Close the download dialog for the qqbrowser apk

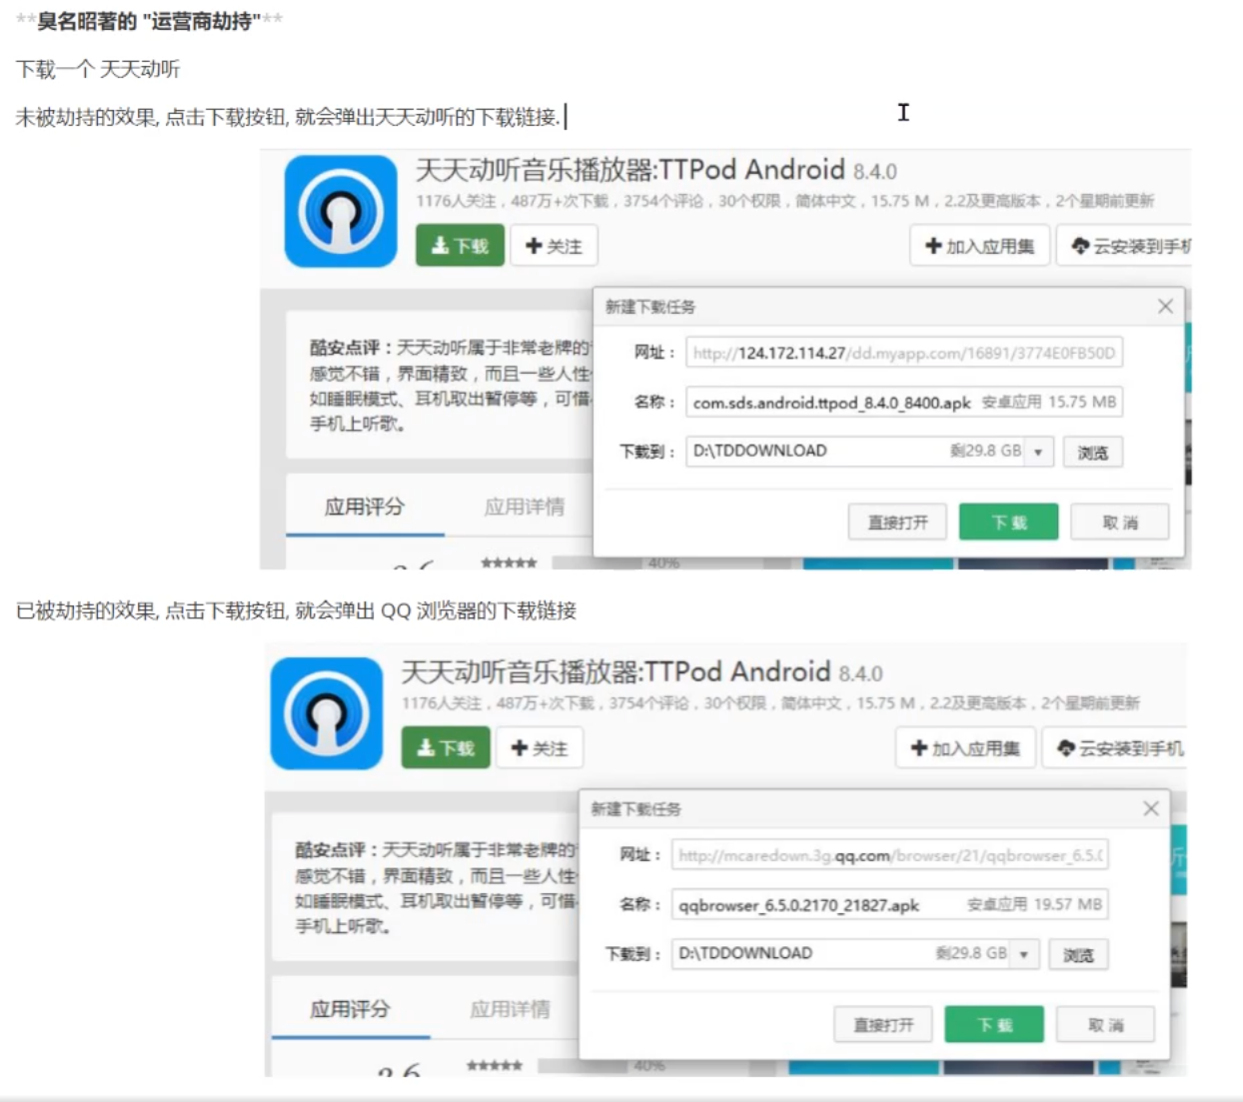click(x=1151, y=808)
